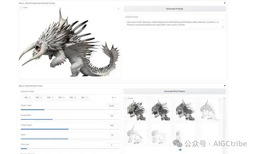Image resolution: width=255 pixels, height=154 pixels.
Task: Remove the 999 operation step tag
Action: tap(87, 98)
